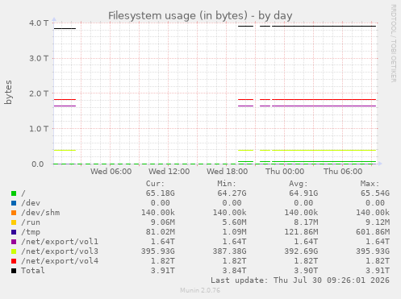Click the '/tmp' legend label
Image resolution: width=401 pixels, height=299 pixels.
point(31,232)
